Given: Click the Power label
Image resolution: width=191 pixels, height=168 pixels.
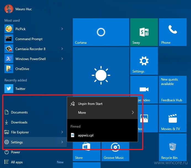Looking at the screenshot, I should click(15, 152).
